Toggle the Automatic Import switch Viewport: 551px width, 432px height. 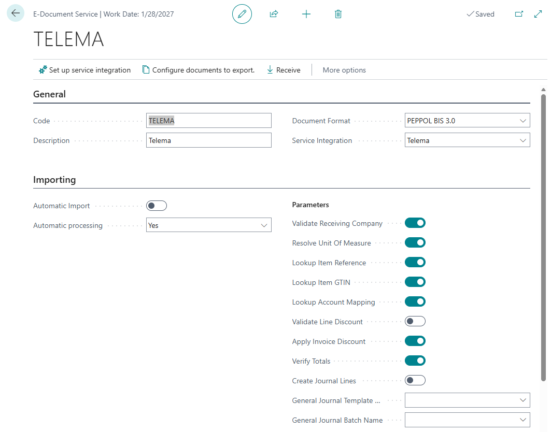156,206
